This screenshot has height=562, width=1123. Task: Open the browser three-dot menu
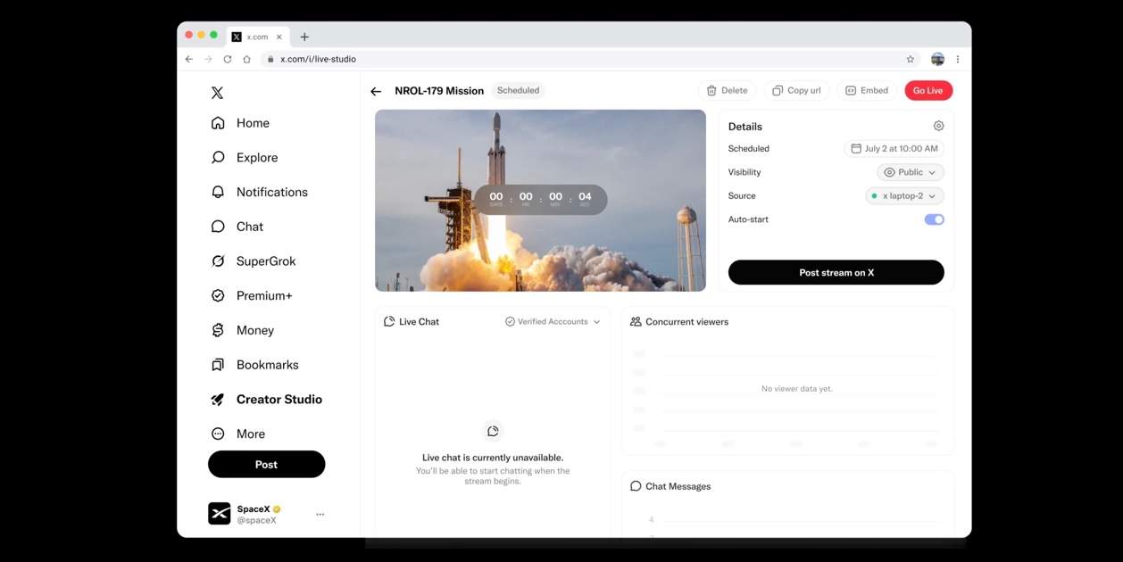click(958, 59)
